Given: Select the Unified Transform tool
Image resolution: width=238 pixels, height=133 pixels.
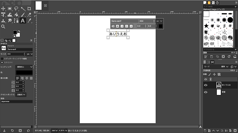Looking at the screenshot, I should 3,15.
